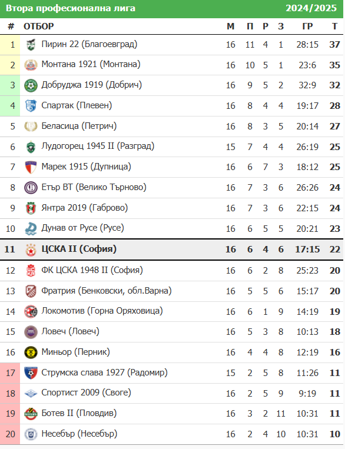Click the ЦСКА II red star emblem
Image resolution: width=345 pixels, height=449 pixels.
point(31,250)
